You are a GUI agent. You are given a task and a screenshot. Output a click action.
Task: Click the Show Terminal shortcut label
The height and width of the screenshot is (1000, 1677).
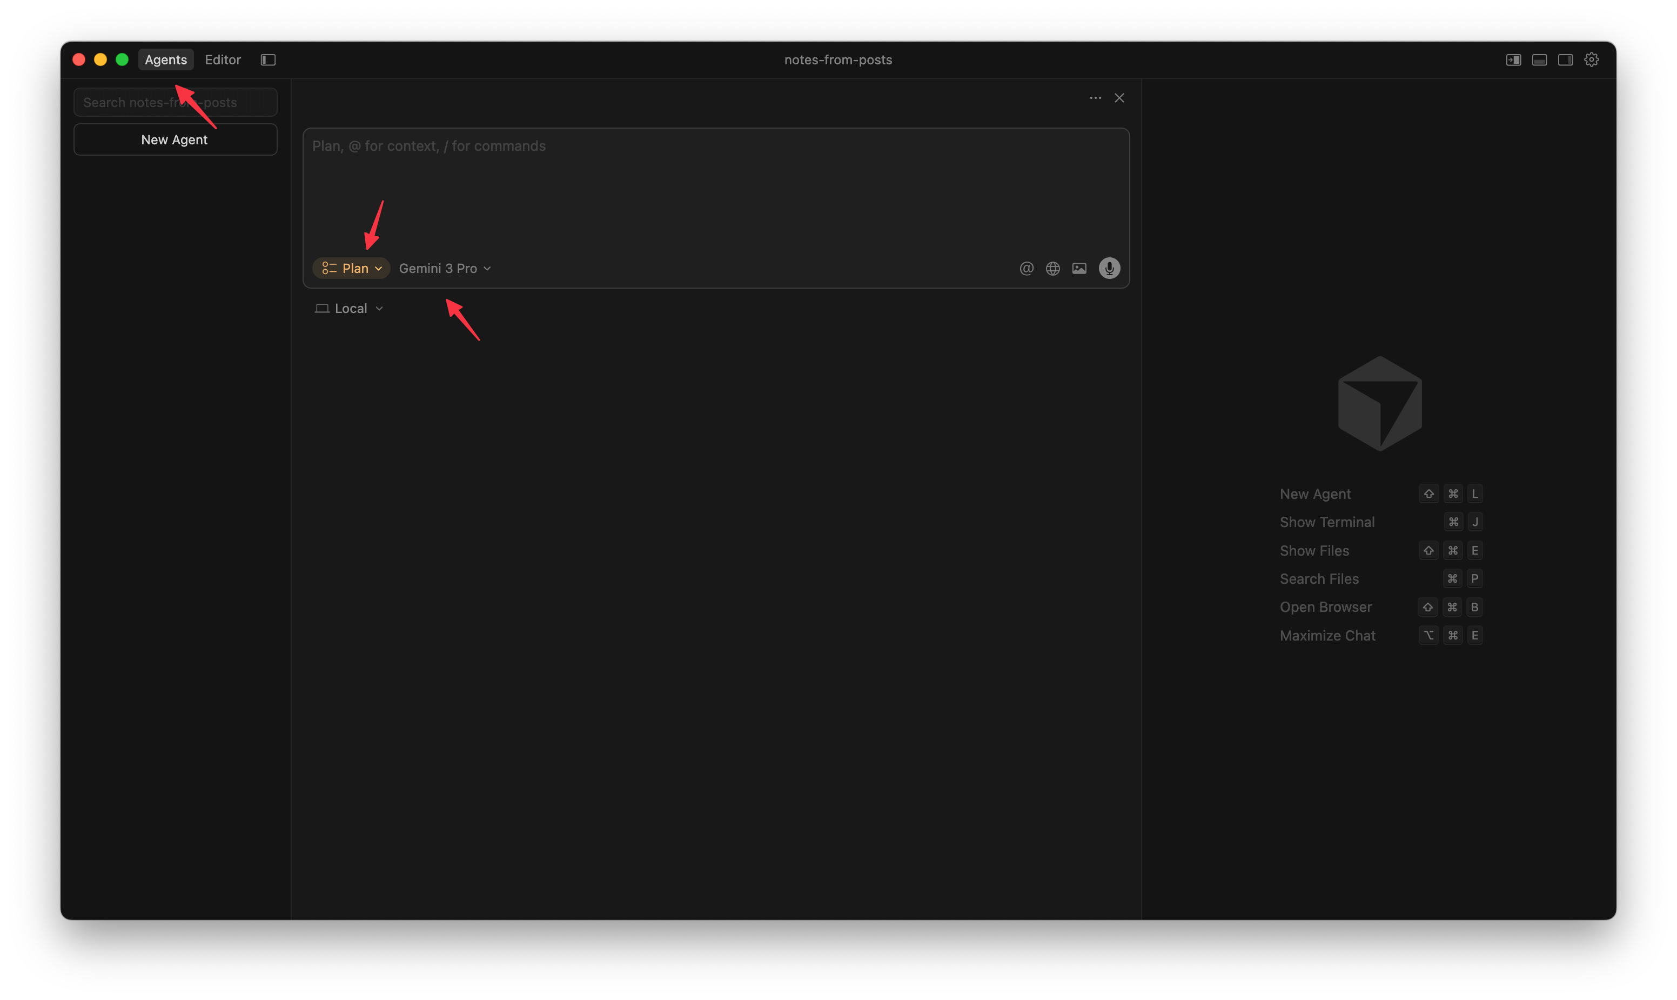[1327, 522]
